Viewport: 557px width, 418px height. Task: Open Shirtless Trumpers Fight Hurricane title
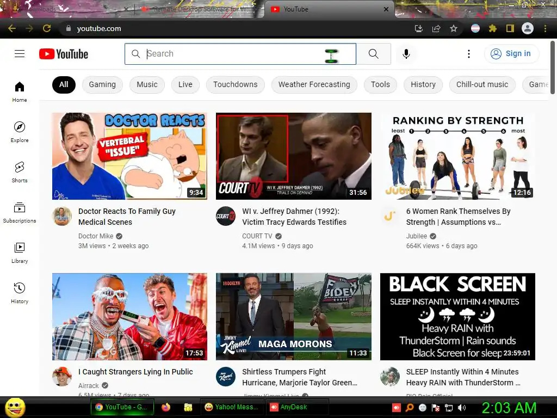300,377
